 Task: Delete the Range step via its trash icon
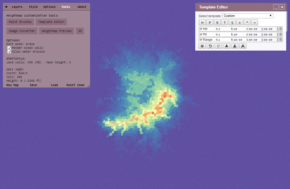[x=280, y=40]
